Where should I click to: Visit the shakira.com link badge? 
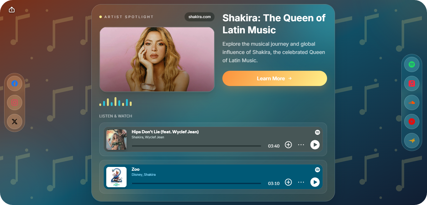coord(200,17)
